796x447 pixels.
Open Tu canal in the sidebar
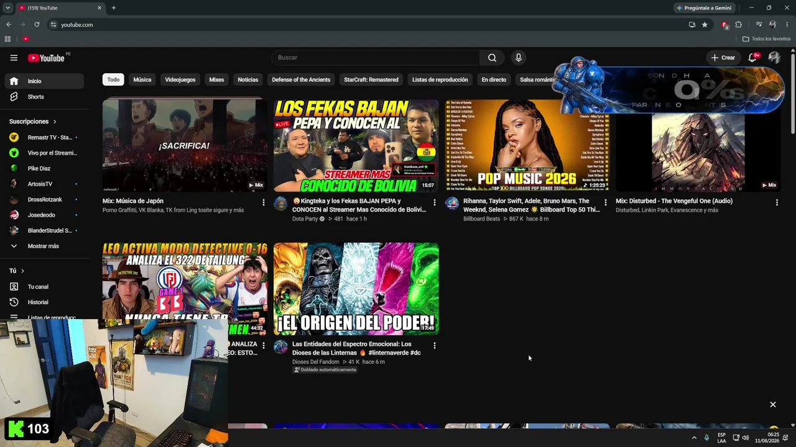(x=44, y=287)
